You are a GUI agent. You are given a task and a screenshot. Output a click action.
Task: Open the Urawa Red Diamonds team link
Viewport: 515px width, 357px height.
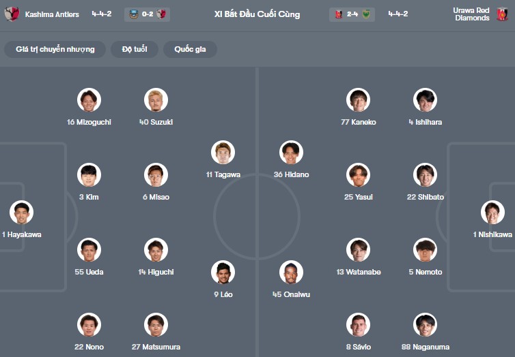tap(472, 14)
